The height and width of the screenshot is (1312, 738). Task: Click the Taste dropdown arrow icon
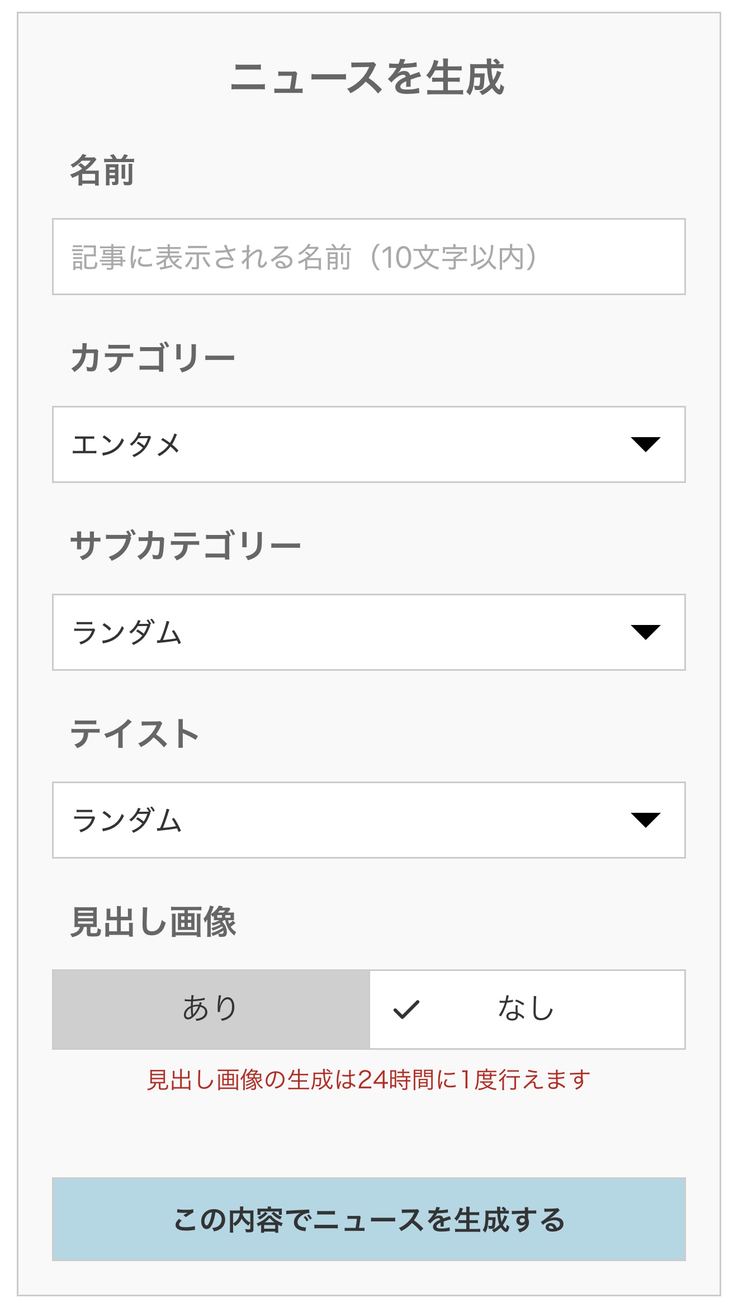[x=645, y=820]
